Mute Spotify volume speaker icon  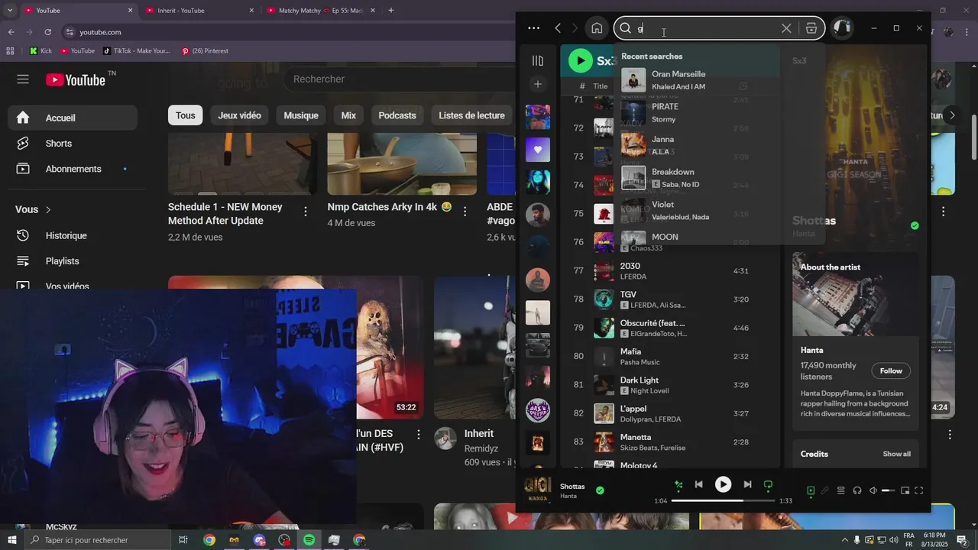pyautogui.click(x=873, y=490)
